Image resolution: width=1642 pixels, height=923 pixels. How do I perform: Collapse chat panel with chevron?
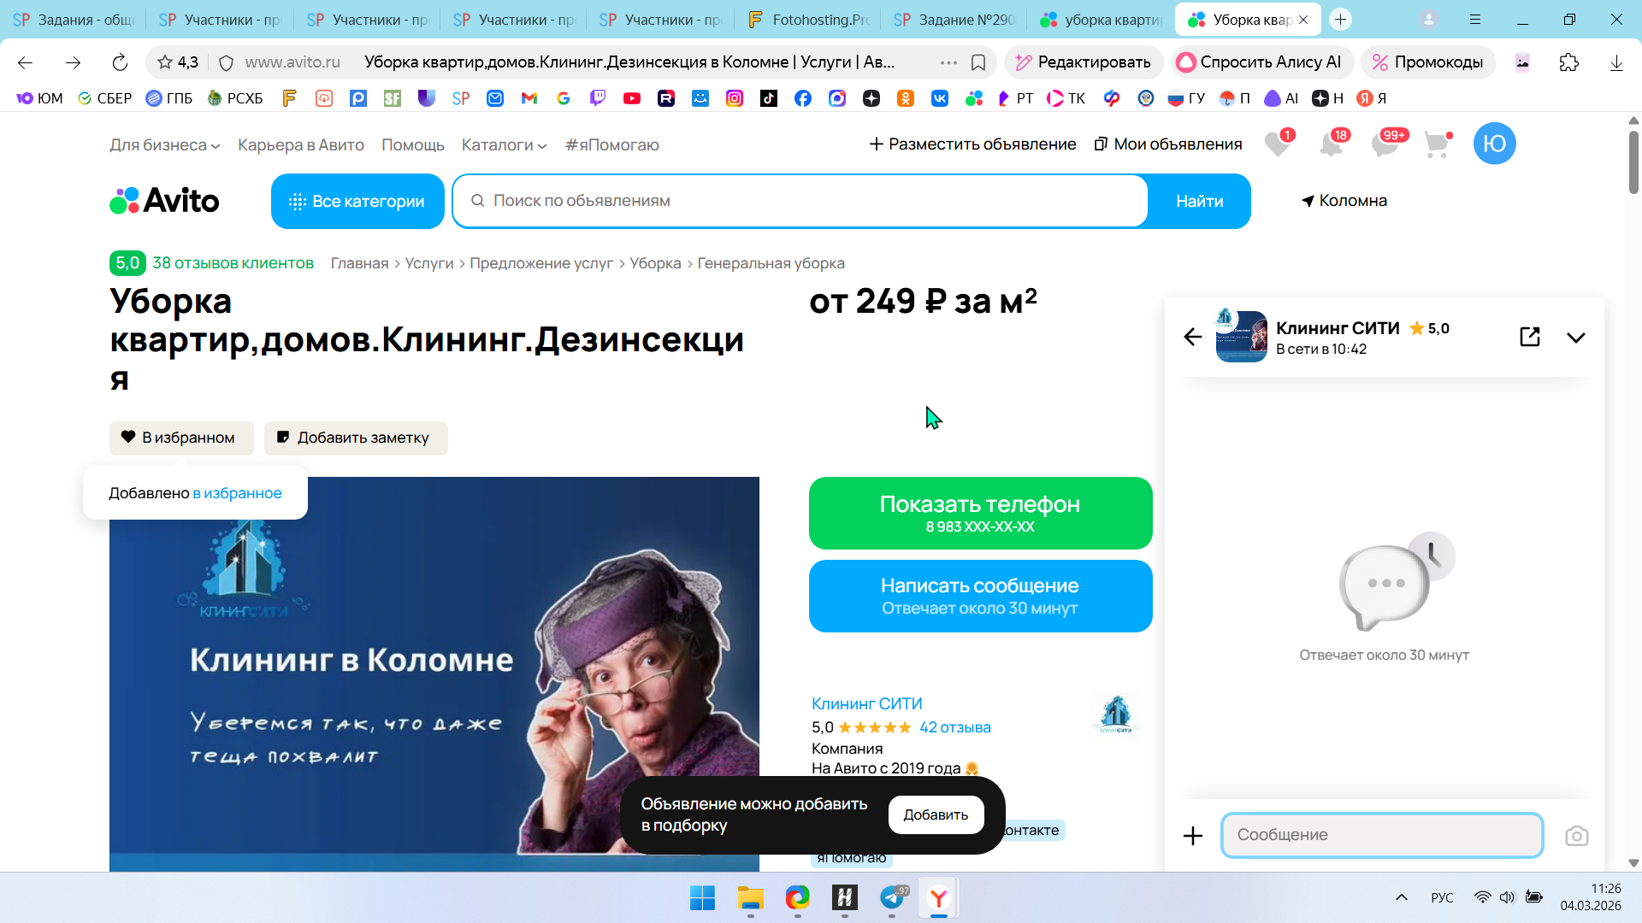tap(1575, 338)
